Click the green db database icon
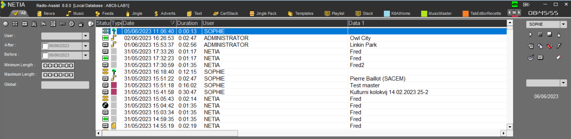This screenshot has width=571, height=139. [x=515, y=4]
